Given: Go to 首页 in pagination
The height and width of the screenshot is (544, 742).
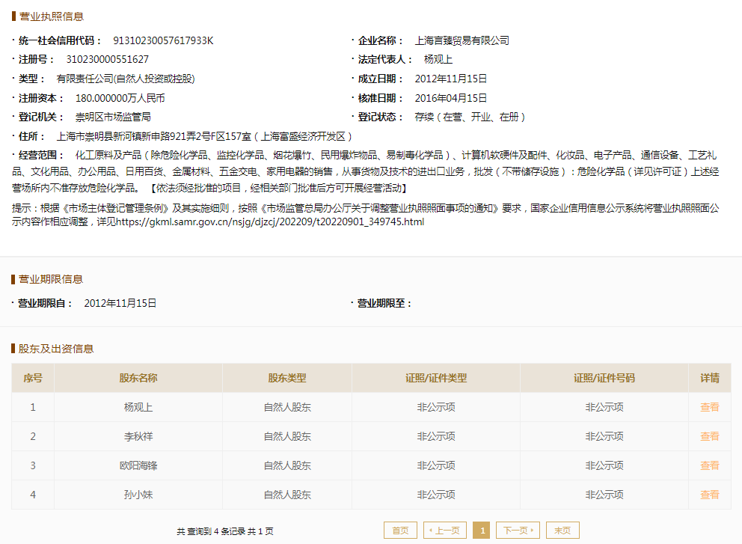Looking at the screenshot, I should click(x=400, y=531).
